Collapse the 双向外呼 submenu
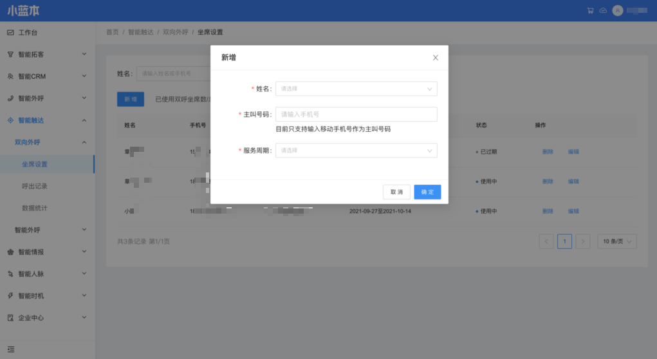 tap(84, 142)
